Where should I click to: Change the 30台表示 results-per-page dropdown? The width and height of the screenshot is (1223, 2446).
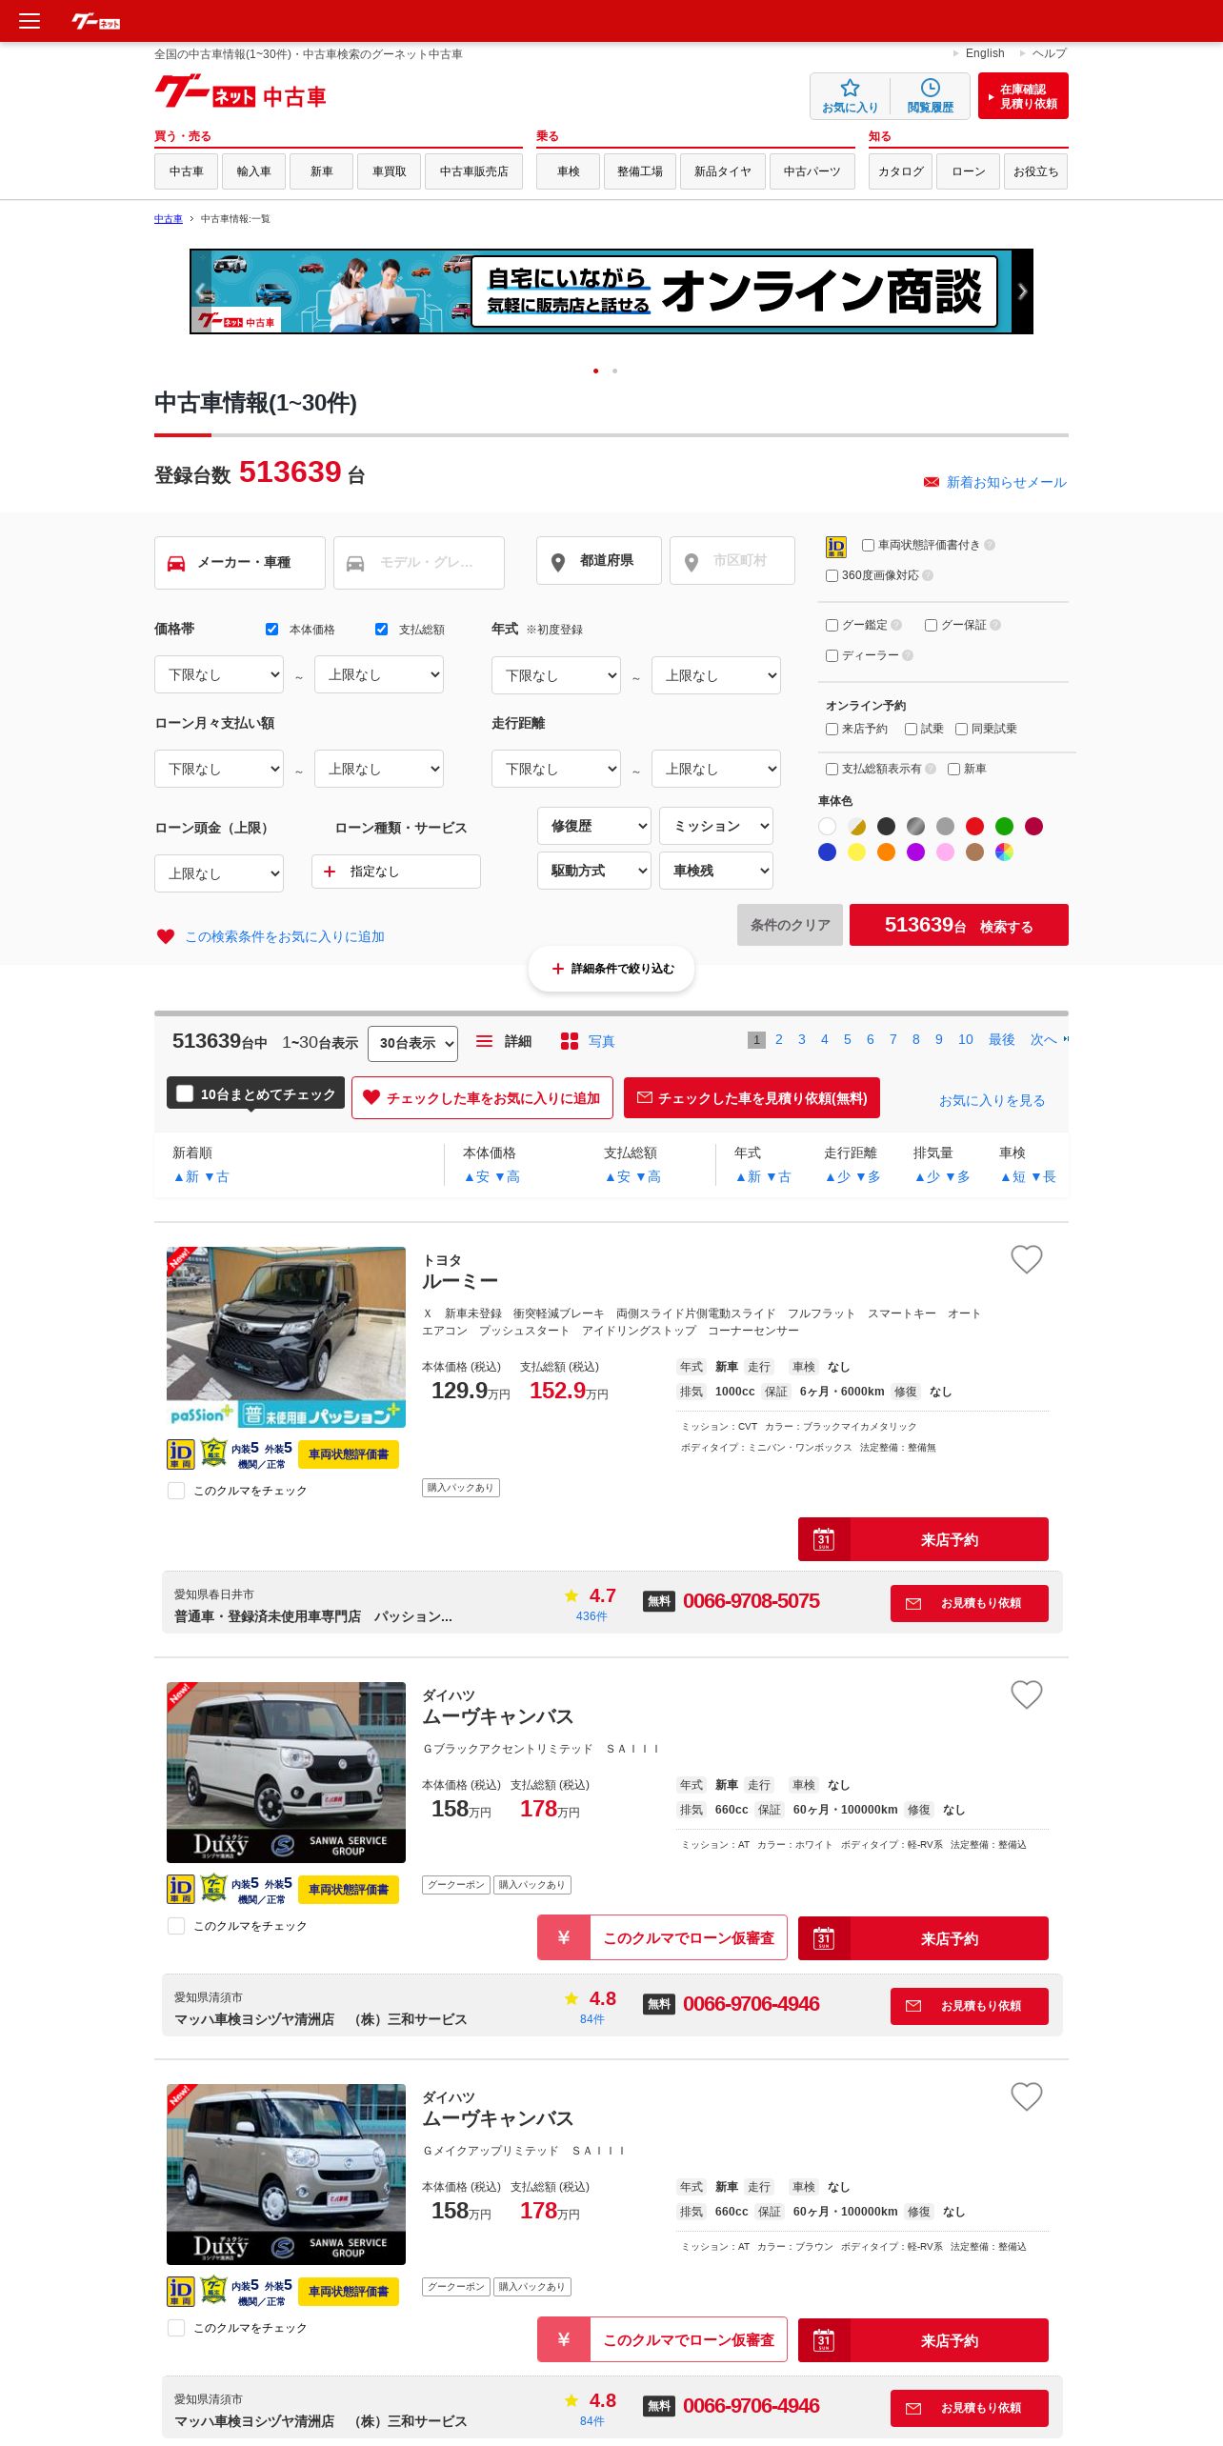point(412,1043)
